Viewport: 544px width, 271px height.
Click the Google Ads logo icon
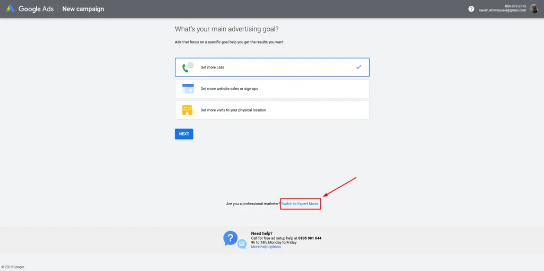[x=11, y=9]
